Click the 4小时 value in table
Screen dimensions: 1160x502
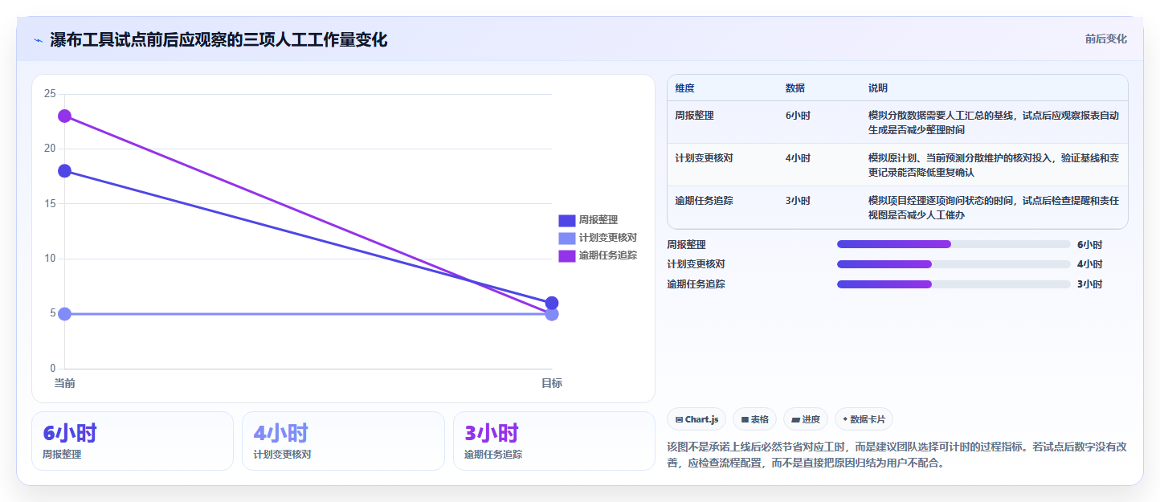tap(799, 158)
